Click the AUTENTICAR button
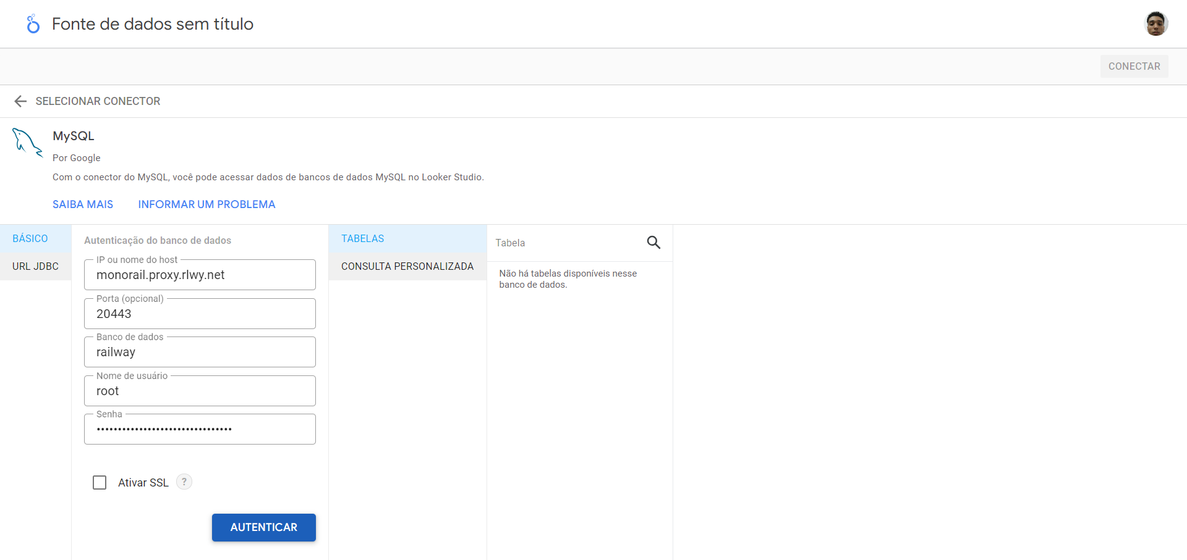 click(x=264, y=527)
